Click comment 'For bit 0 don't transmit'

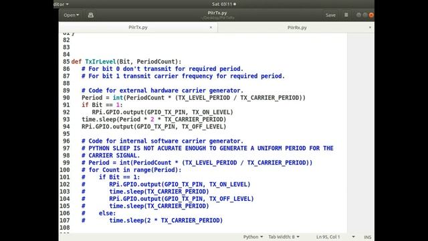163,69
